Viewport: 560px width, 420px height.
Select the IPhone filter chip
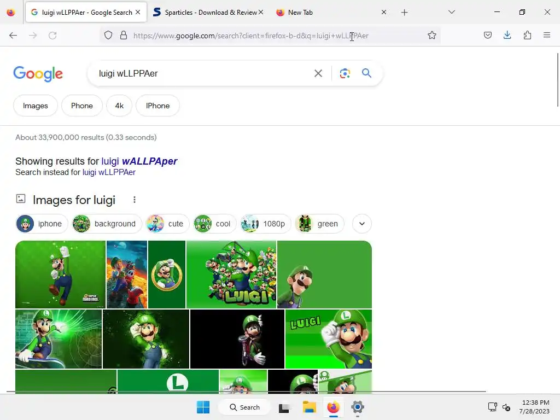click(x=158, y=106)
